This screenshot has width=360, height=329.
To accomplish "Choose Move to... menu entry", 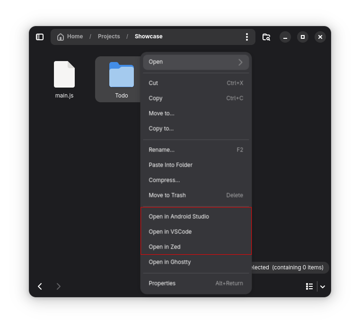I will point(196,113).
